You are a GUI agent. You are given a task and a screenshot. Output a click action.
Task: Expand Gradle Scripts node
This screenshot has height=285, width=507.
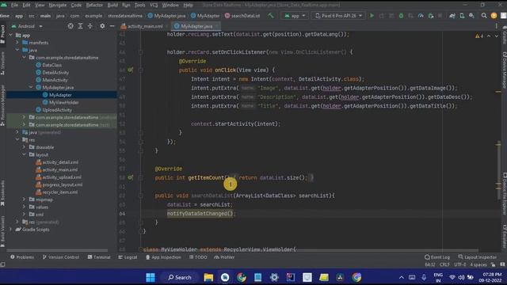pyautogui.click(x=11, y=229)
